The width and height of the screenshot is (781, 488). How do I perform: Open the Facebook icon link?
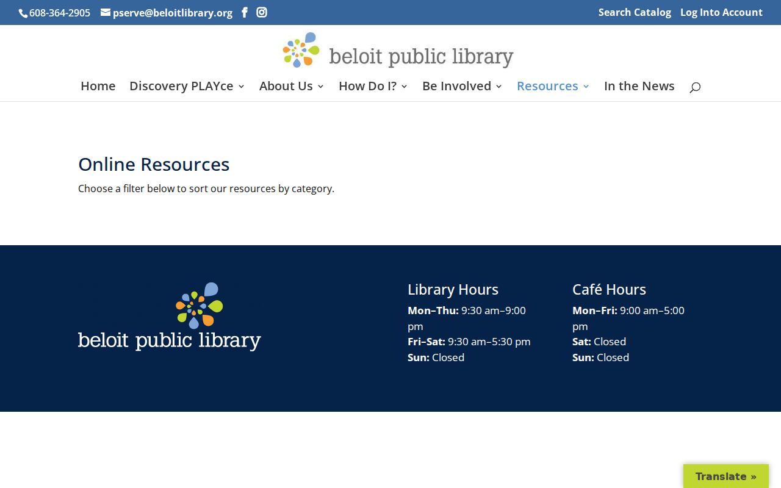pos(245,12)
